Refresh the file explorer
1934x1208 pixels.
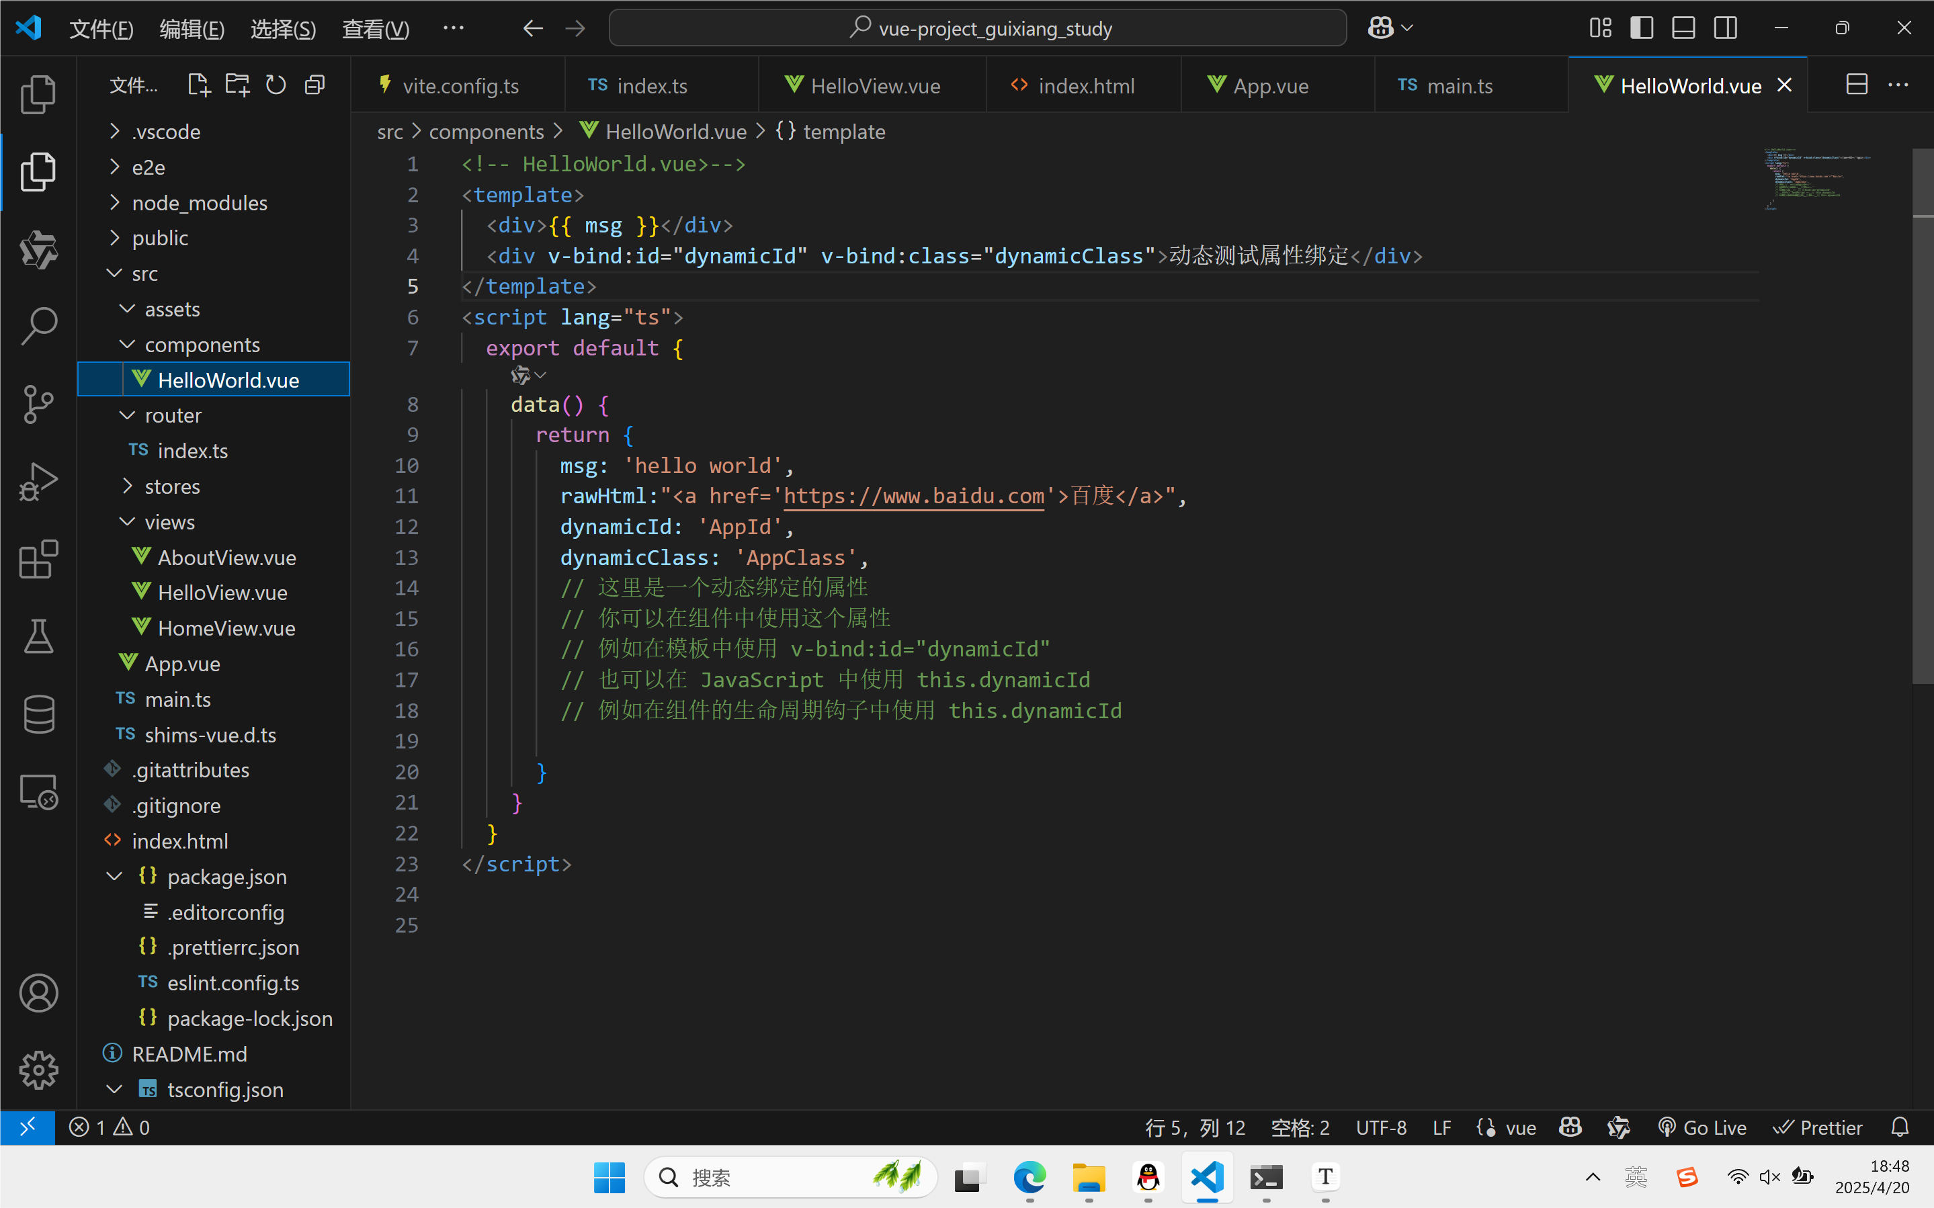coord(276,85)
